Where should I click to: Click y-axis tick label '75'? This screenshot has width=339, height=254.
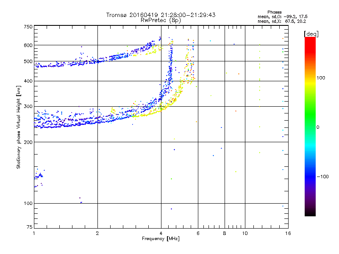click(30, 227)
